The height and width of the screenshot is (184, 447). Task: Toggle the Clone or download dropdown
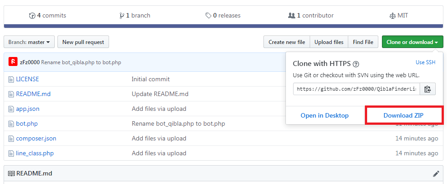tap(412, 42)
